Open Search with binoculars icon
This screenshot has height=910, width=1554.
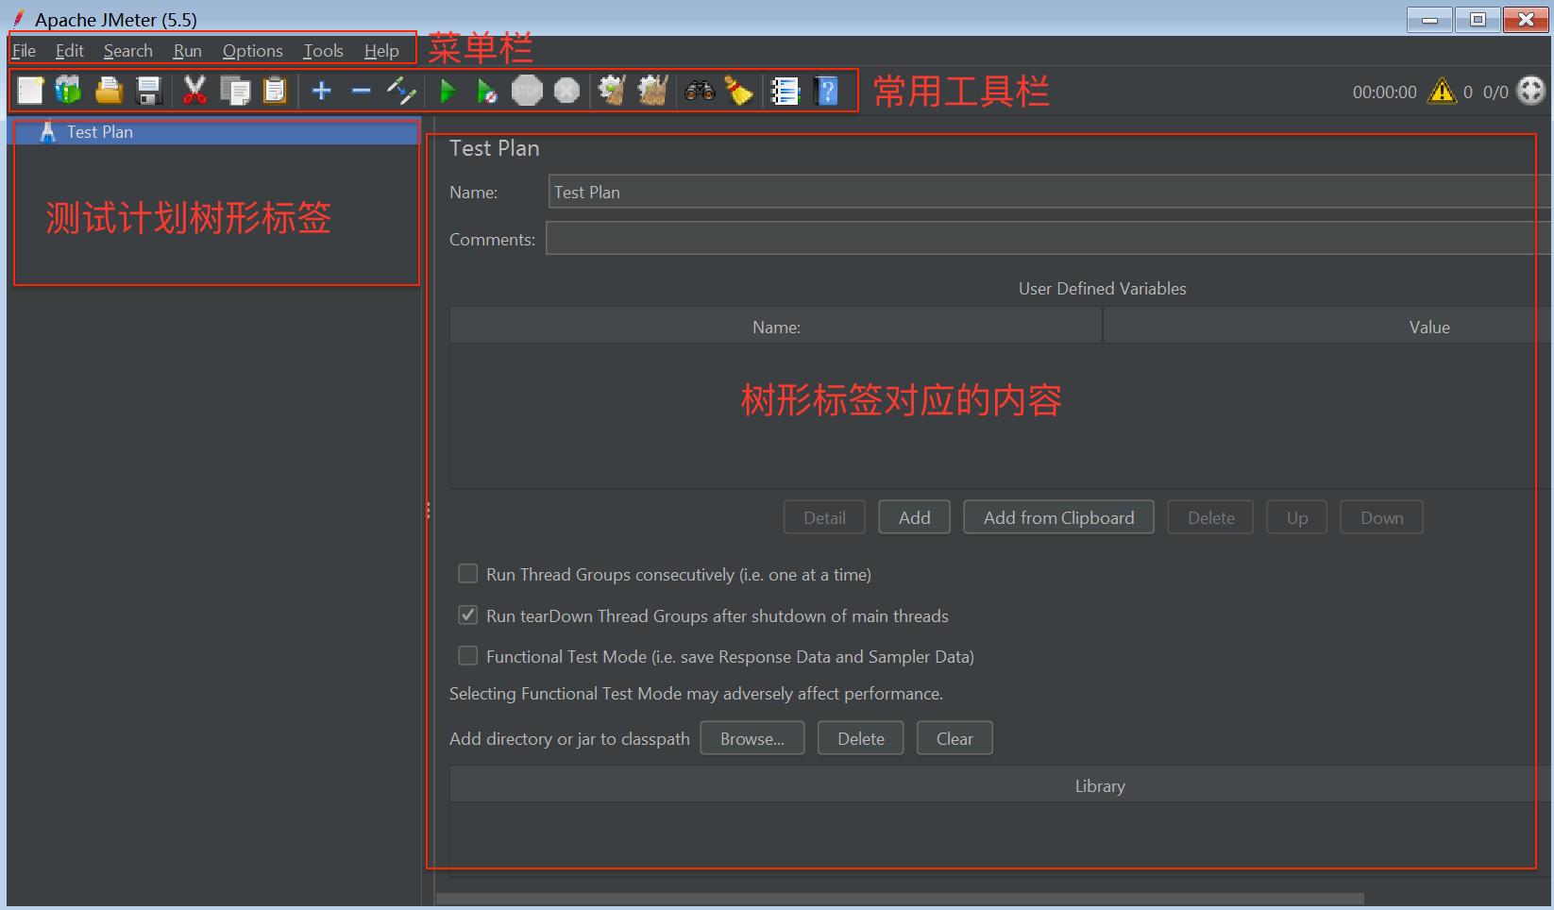click(x=700, y=91)
